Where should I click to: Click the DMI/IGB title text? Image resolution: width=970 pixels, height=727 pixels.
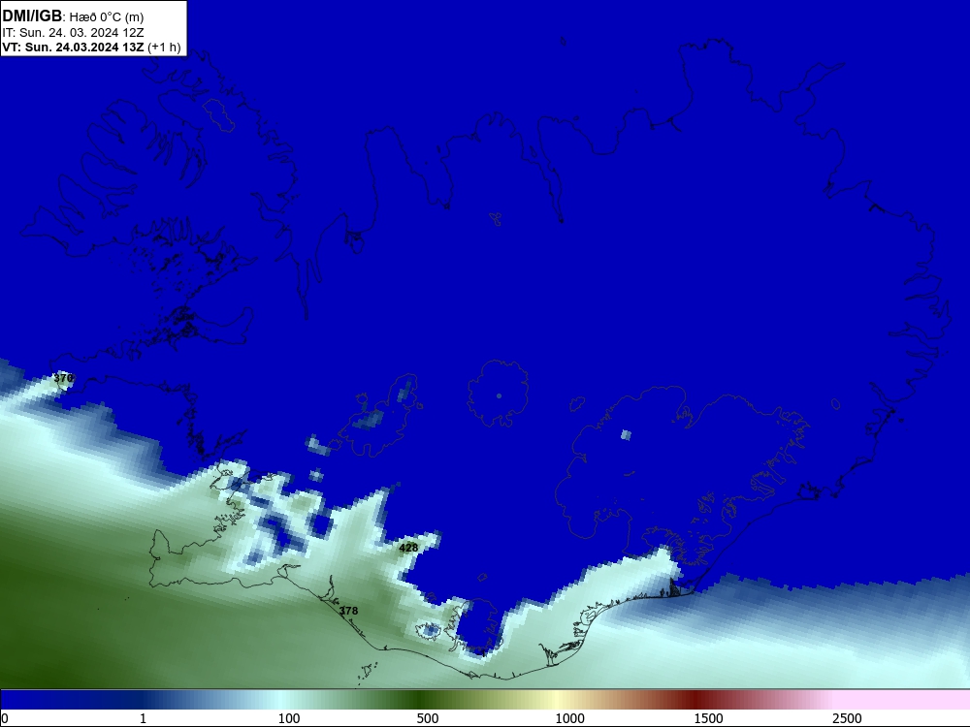pyautogui.click(x=32, y=16)
